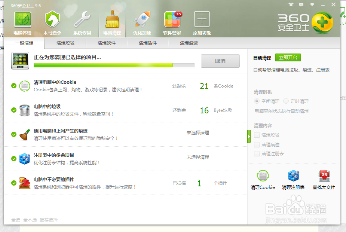Open the feedback message icon in title bar
This screenshot has width=346, height=232.
[x=301, y=4]
